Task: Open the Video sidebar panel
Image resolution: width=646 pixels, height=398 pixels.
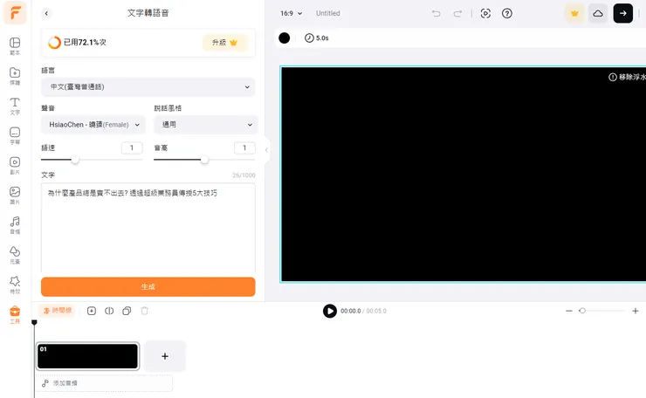Action: (15, 165)
